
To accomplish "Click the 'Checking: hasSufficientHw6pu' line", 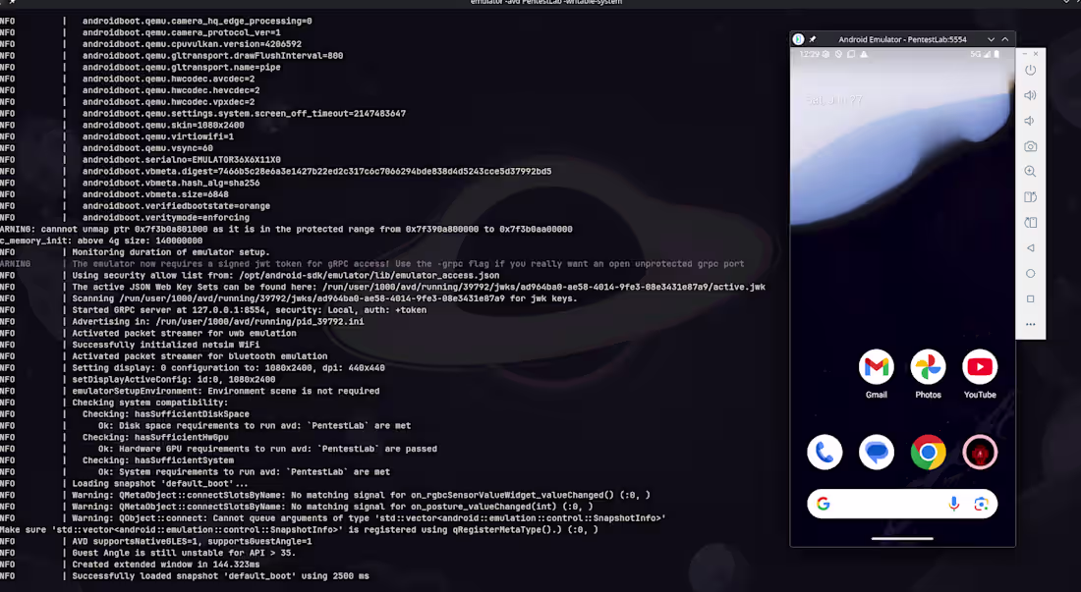I will (x=156, y=437).
